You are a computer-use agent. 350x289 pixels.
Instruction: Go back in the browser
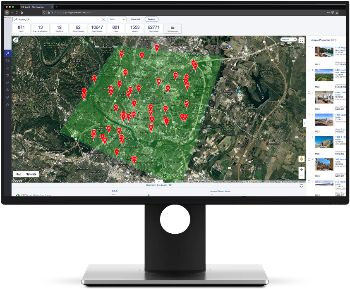click(7, 12)
